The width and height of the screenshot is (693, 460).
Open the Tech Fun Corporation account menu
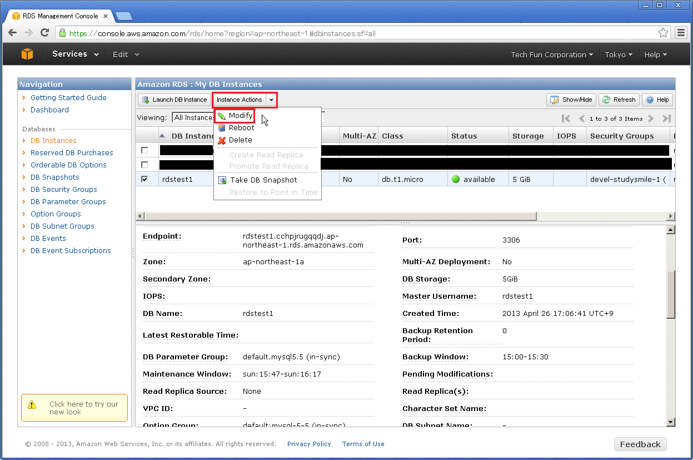552,55
